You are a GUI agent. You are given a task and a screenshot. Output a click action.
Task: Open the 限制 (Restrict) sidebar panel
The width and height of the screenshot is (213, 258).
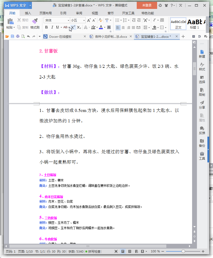coord(202,92)
